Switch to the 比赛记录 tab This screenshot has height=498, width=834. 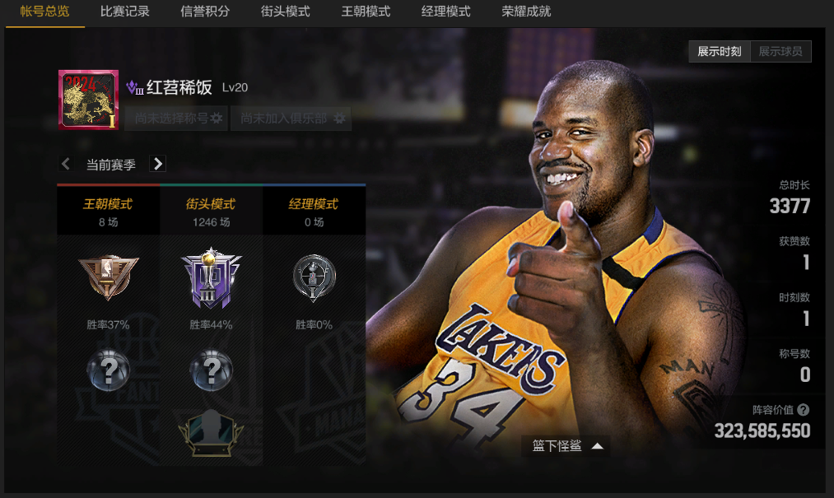point(125,12)
